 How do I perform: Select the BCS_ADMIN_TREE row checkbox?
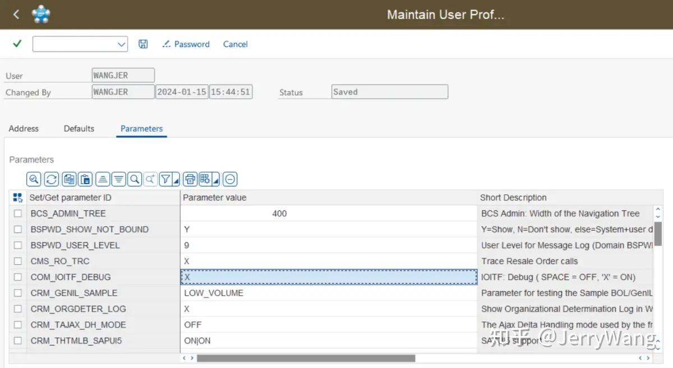click(18, 213)
